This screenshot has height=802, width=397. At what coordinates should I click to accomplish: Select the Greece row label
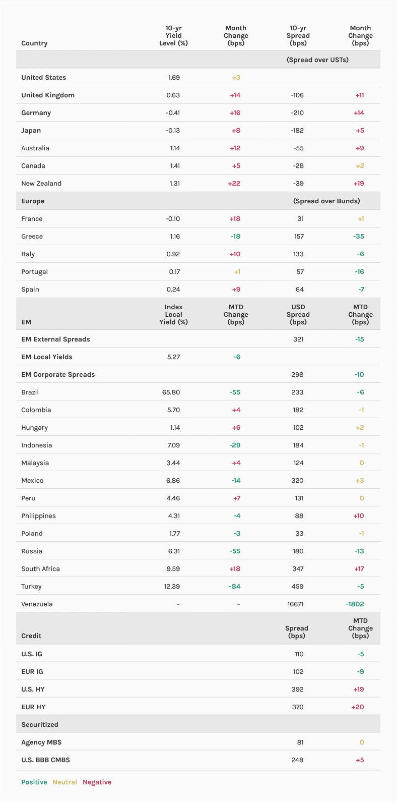[x=32, y=237]
